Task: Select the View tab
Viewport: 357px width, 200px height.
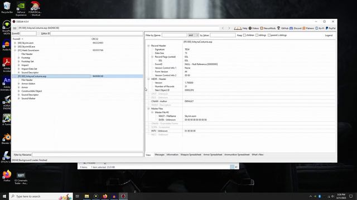Action: click(x=148, y=155)
